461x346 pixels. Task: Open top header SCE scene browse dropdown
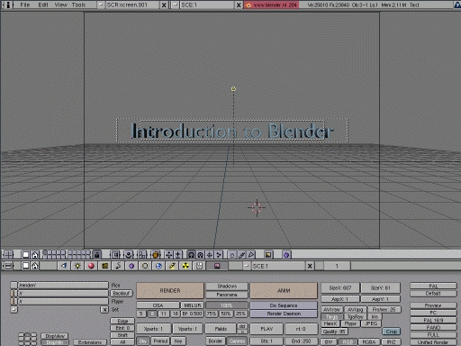(x=176, y=5)
